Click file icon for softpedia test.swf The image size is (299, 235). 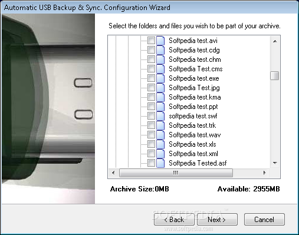[x=160, y=116]
